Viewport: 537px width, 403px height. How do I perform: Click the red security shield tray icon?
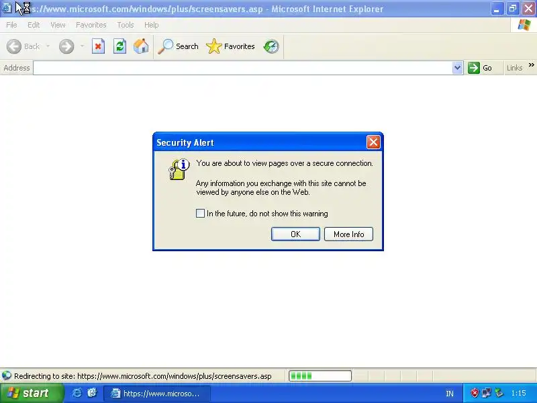pyautogui.click(x=475, y=393)
